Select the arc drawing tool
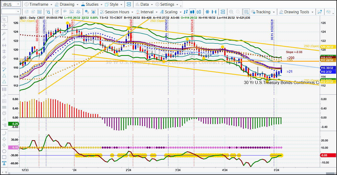 (4, 133)
